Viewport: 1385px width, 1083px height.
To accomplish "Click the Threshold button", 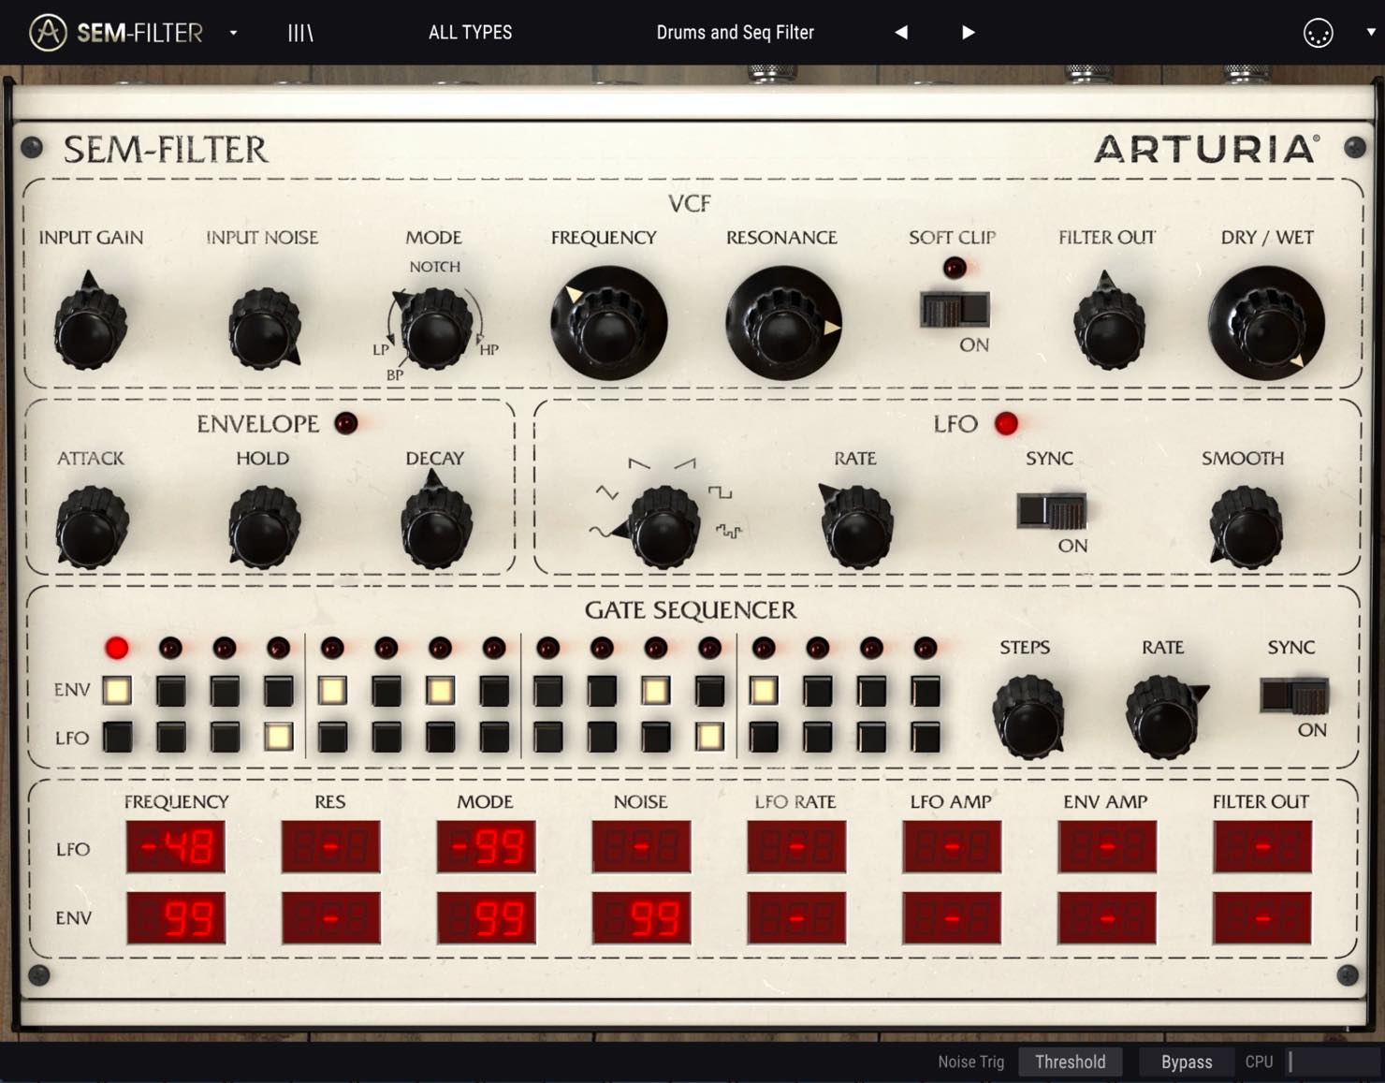I will tap(1071, 1061).
